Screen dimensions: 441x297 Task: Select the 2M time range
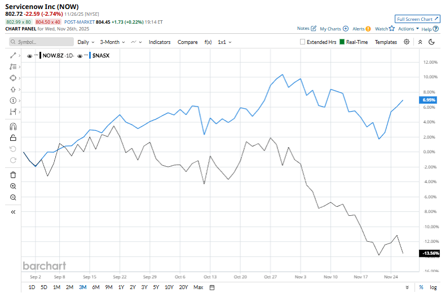pyautogui.click(x=69, y=287)
